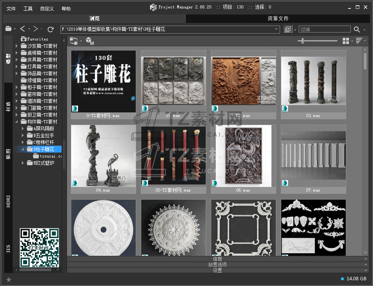Select the 06.max dragon relief thumbnail
The height and width of the screenshot is (286, 373).
tap(243, 156)
